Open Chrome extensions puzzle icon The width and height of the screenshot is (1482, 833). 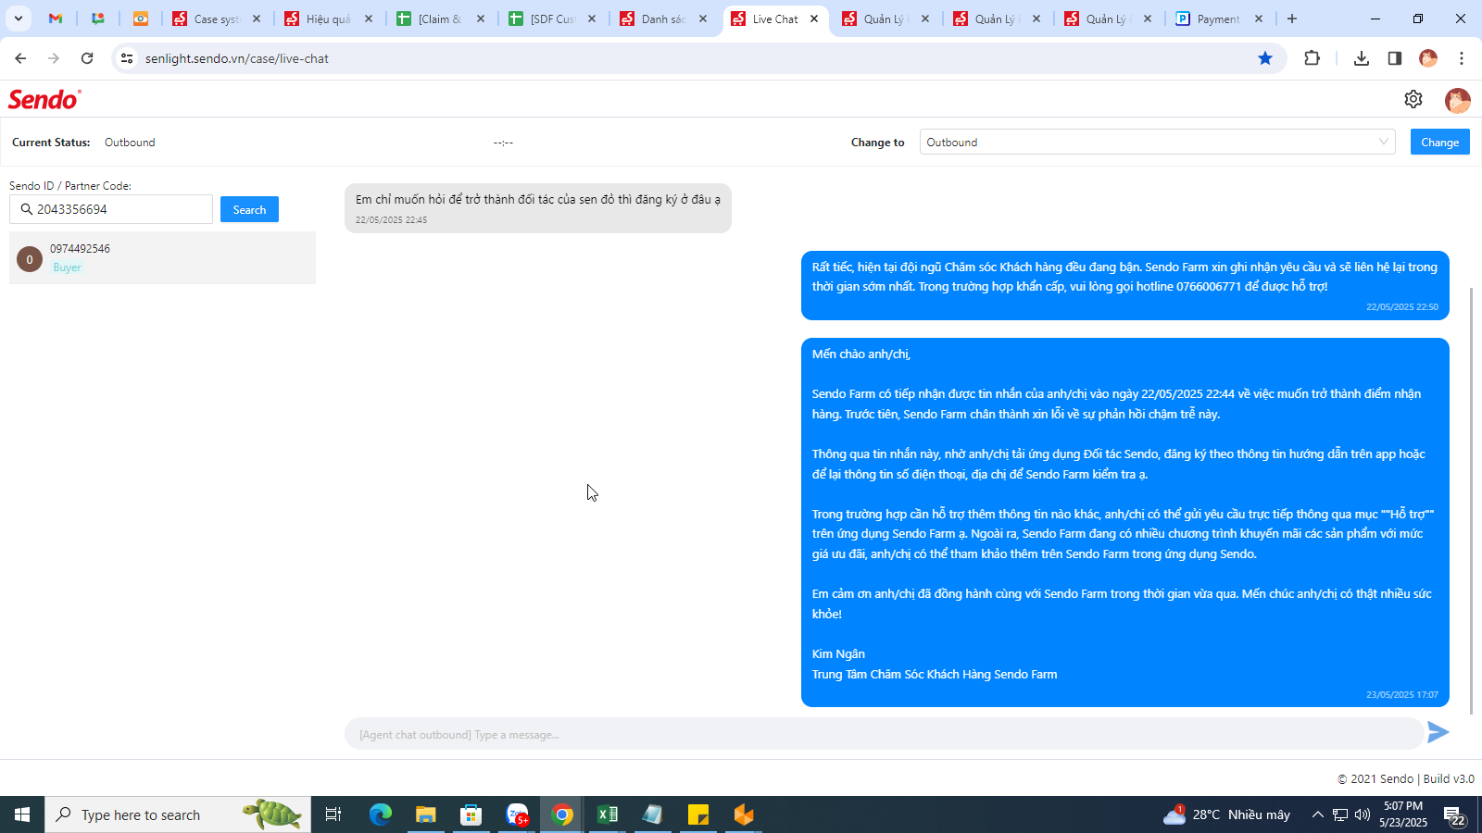(1312, 58)
